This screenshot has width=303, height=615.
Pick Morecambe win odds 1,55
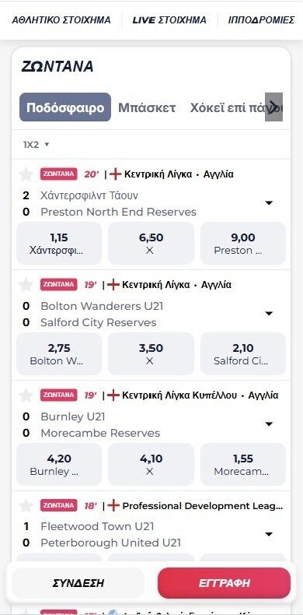point(243,465)
